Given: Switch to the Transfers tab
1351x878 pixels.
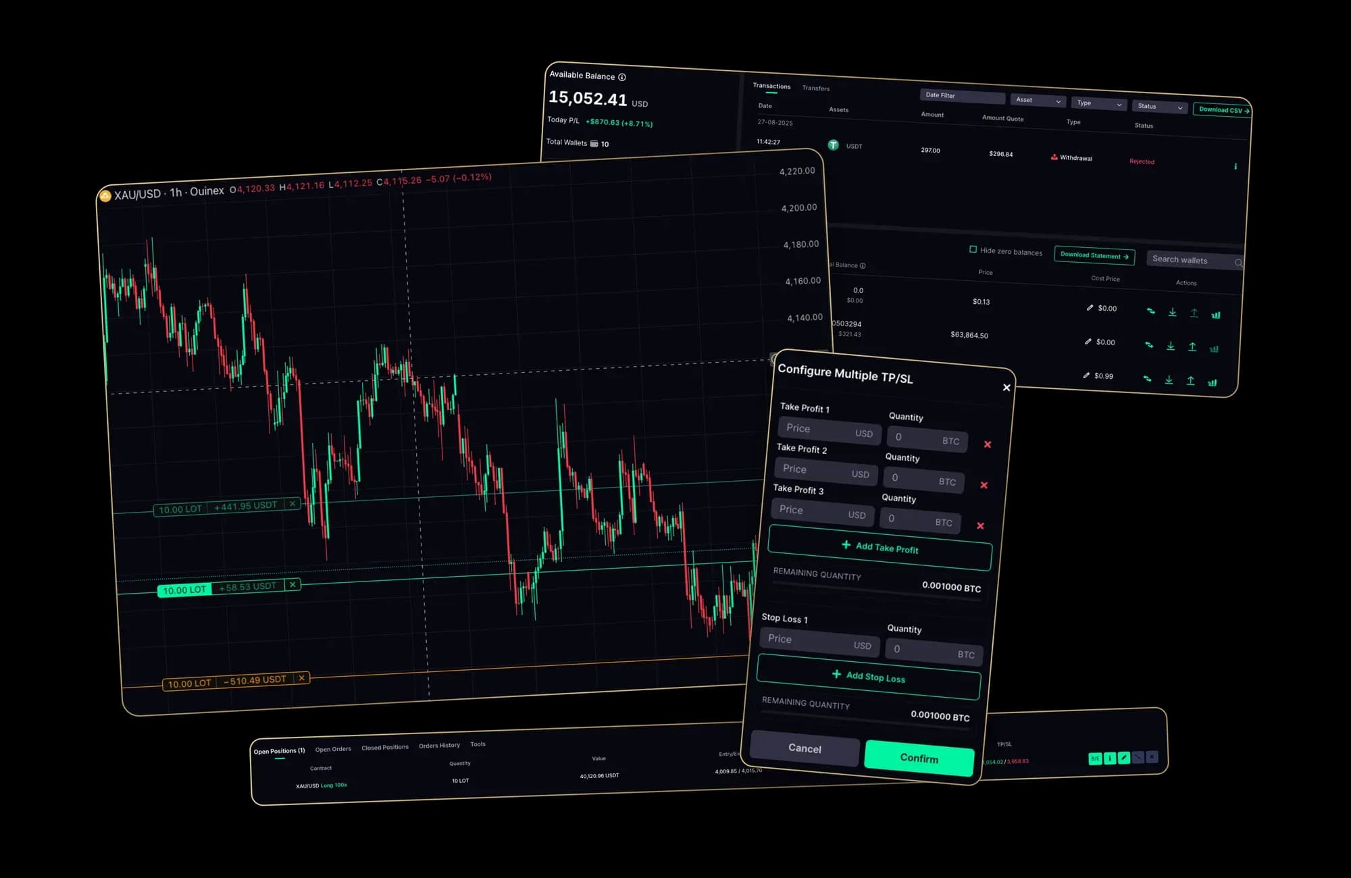Looking at the screenshot, I should coord(816,88).
